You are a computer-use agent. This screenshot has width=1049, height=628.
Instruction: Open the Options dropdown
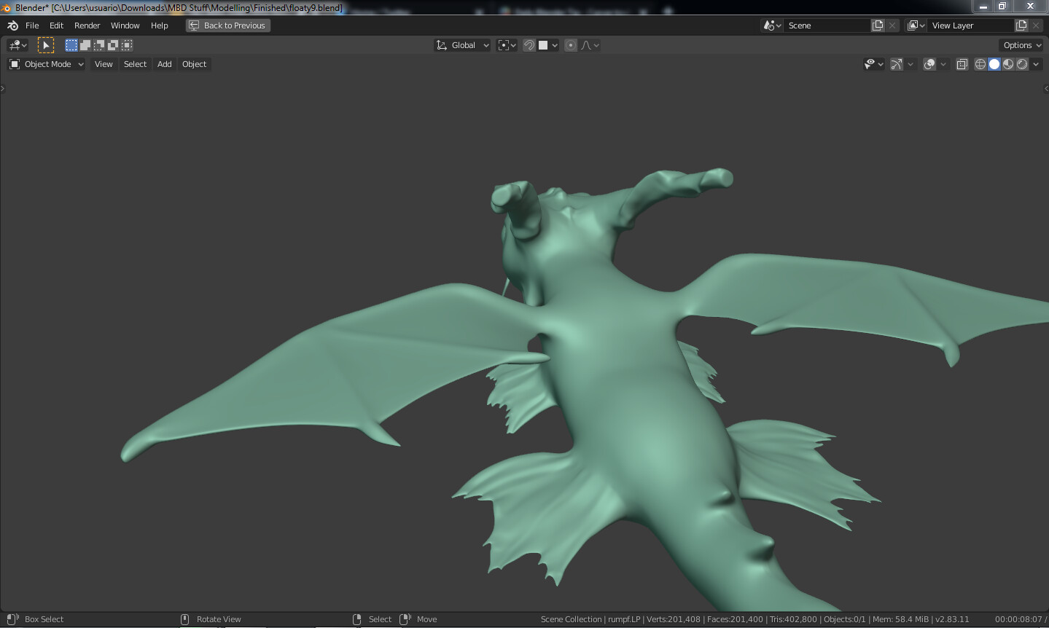click(1022, 45)
